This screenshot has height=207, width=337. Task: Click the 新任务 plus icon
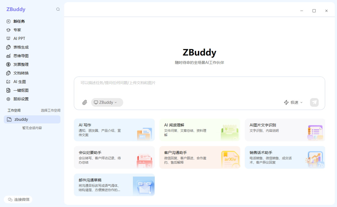[8, 21]
